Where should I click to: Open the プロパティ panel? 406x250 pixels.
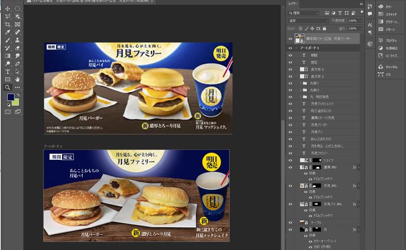pyautogui.click(x=387, y=41)
